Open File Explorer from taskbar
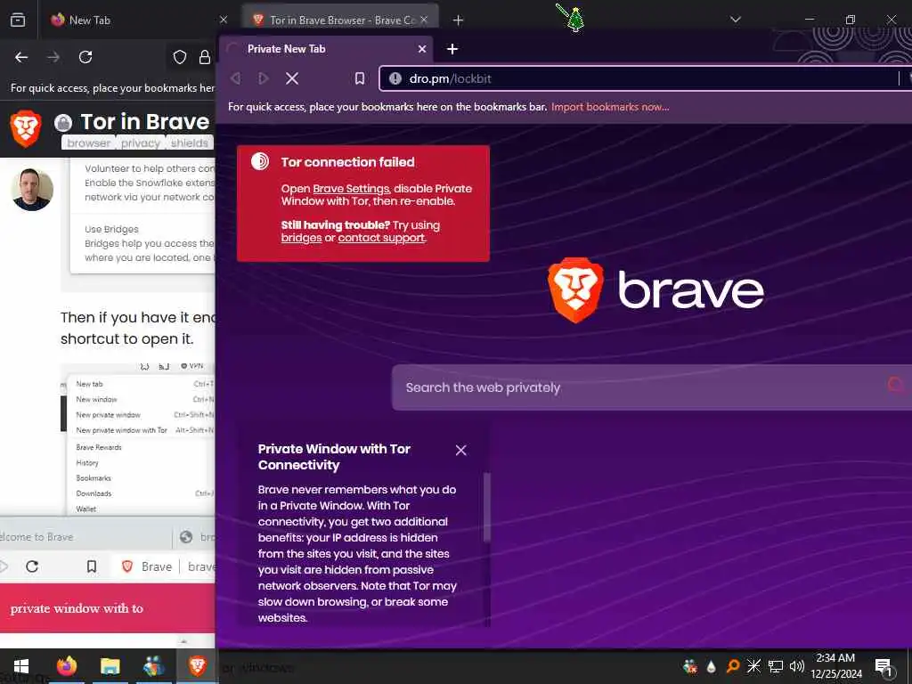Viewport: 912px width, 684px height. (110, 666)
